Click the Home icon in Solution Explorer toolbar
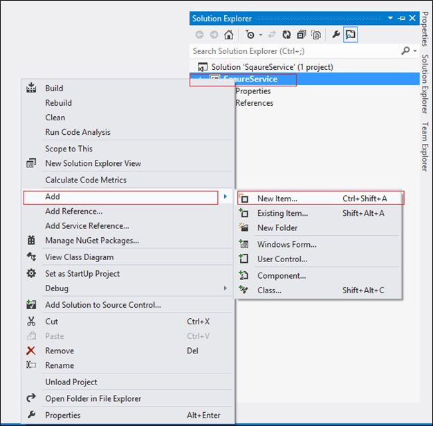The height and width of the screenshot is (426, 433). pyautogui.click(x=228, y=35)
